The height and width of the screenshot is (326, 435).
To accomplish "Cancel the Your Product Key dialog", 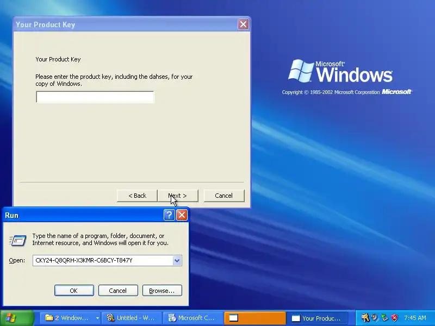I will click(x=224, y=196).
